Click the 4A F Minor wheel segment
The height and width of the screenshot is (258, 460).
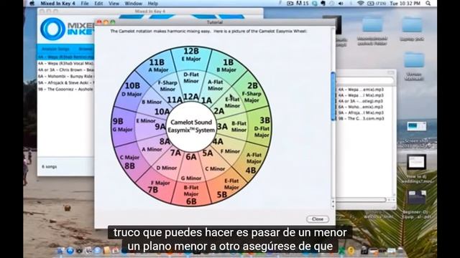click(x=227, y=147)
